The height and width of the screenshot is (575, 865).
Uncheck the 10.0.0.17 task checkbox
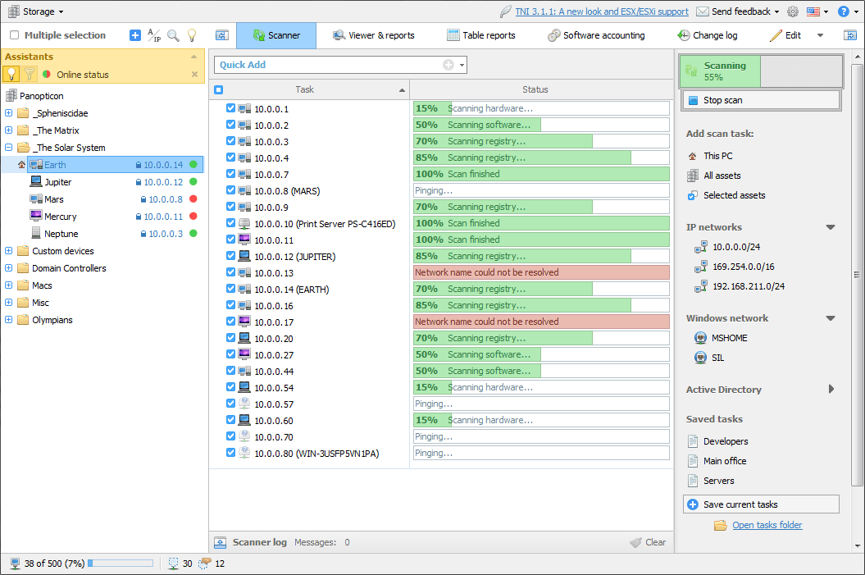click(x=230, y=322)
